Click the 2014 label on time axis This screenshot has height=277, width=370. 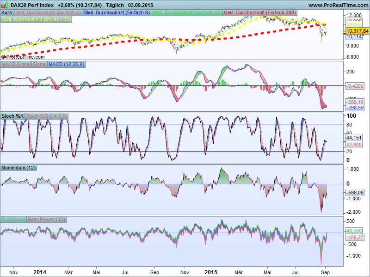(x=40, y=272)
